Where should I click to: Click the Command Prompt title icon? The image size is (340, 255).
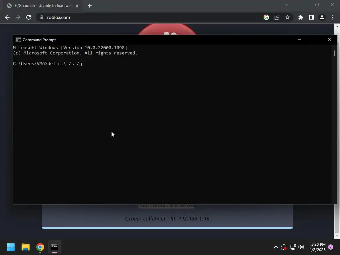click(18, 40)
